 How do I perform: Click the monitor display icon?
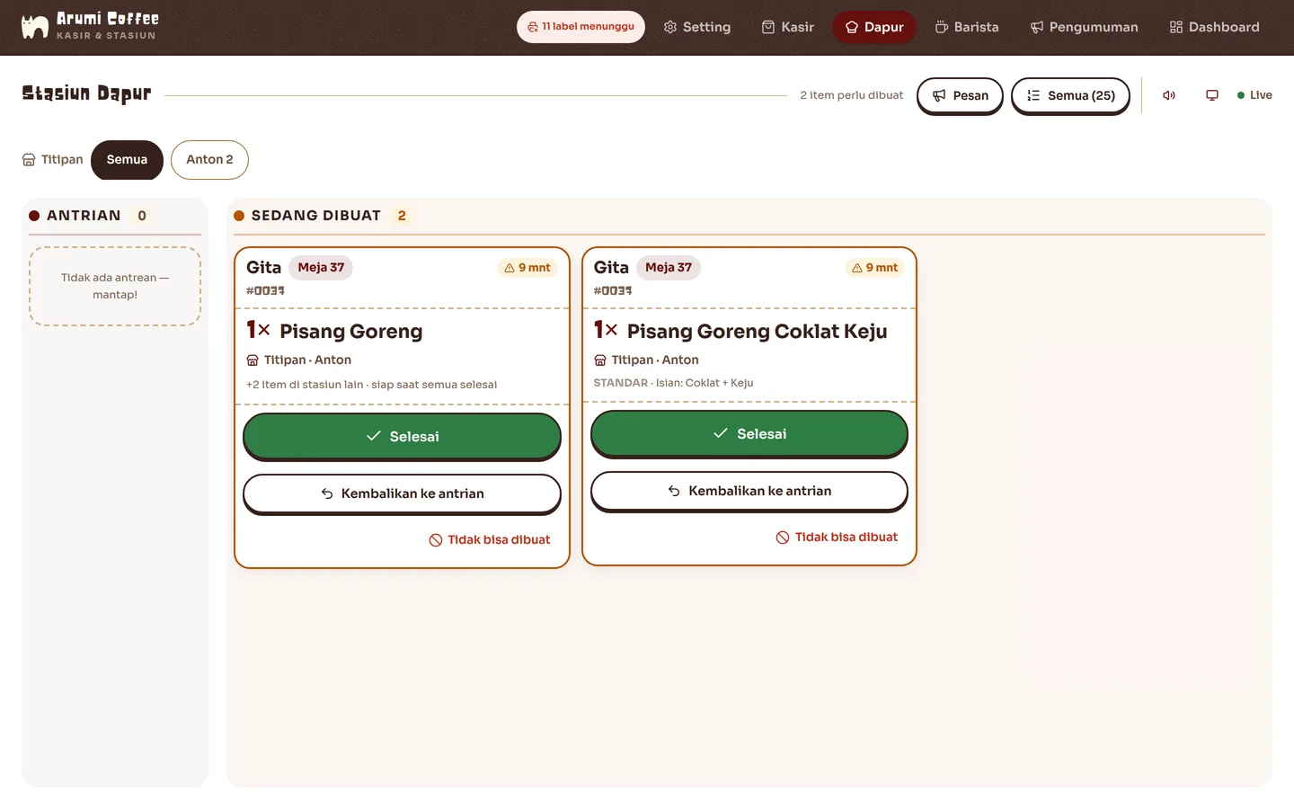tap(1212, 95)
